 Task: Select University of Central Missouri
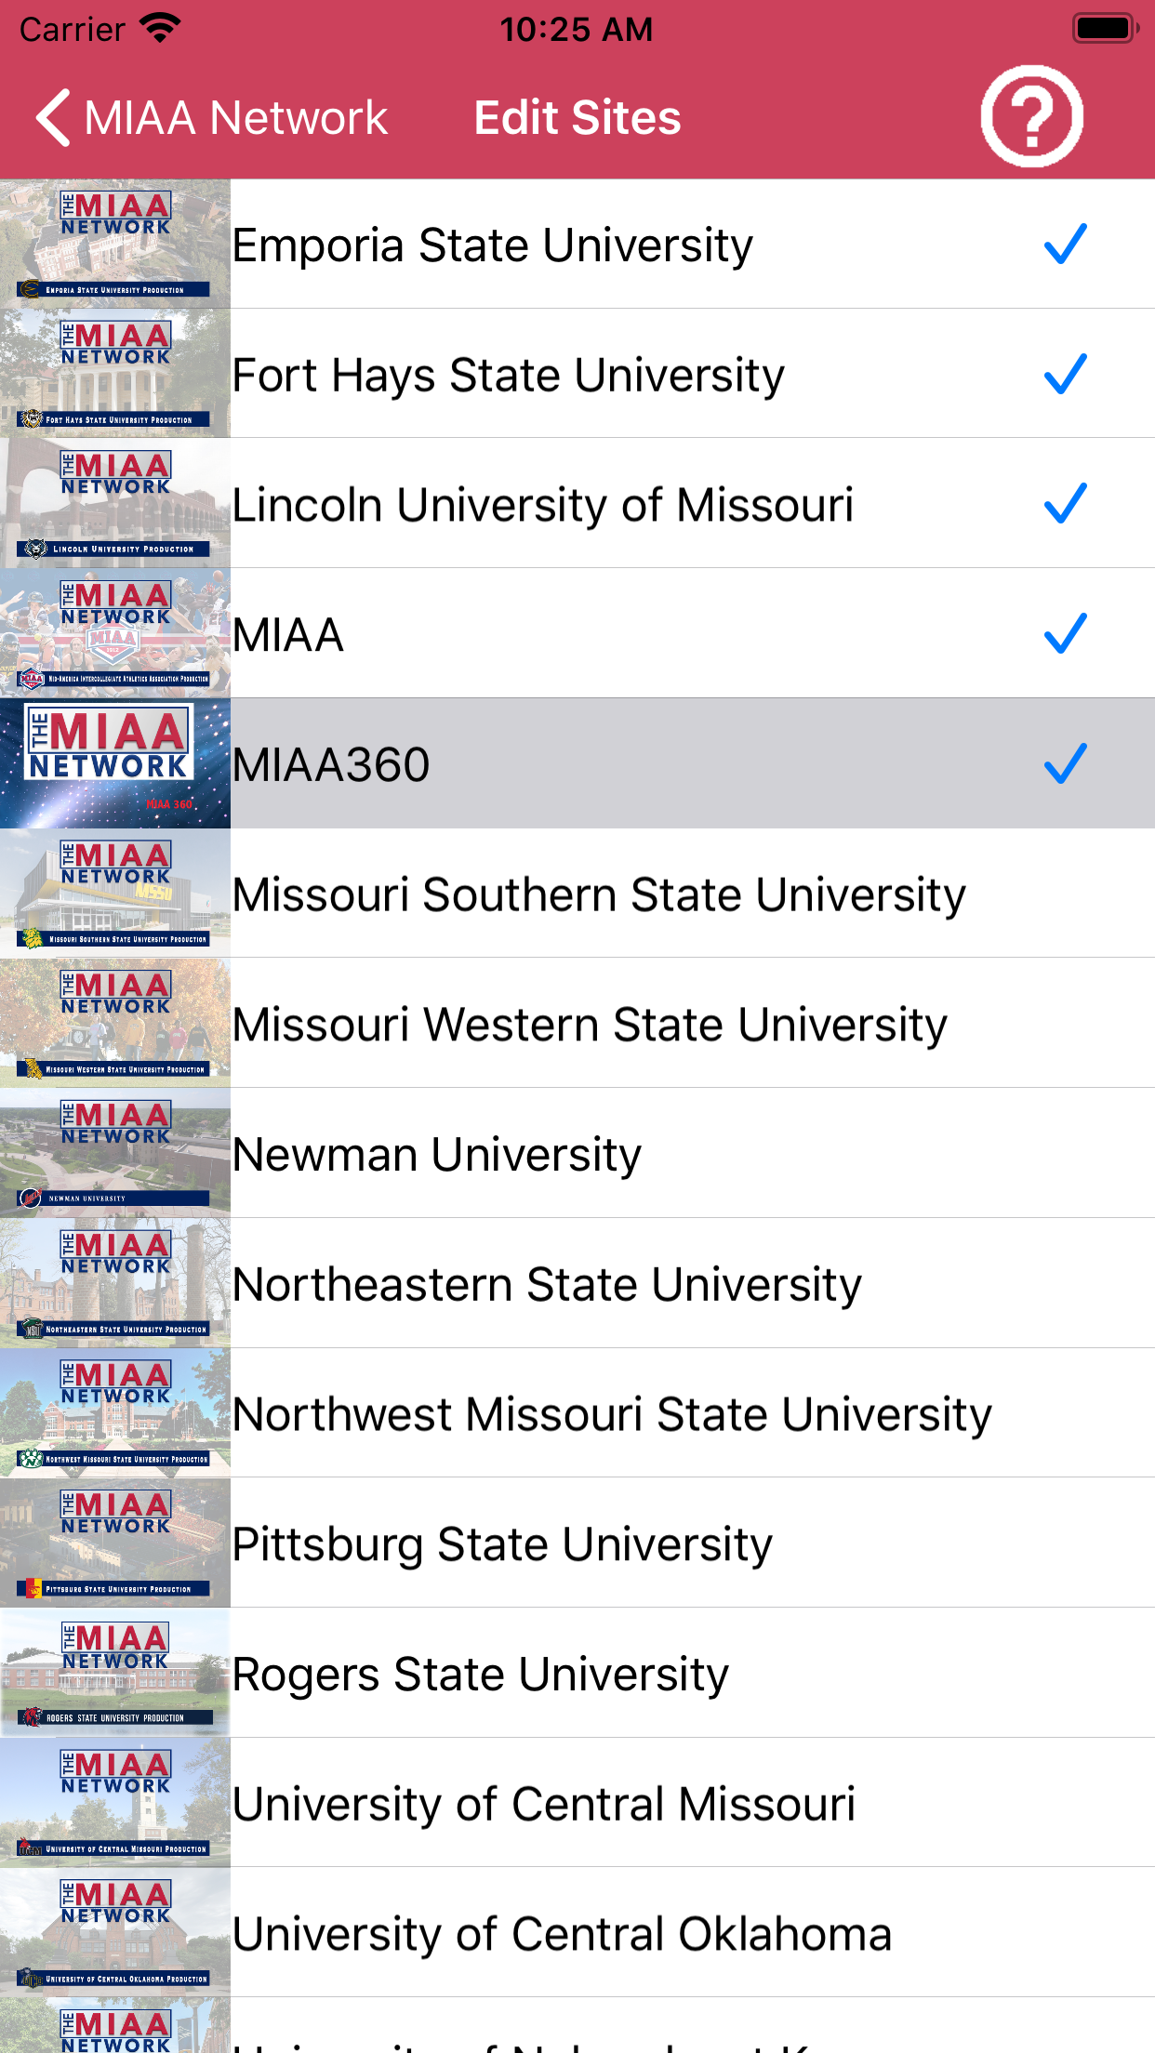pos(543,1804)
